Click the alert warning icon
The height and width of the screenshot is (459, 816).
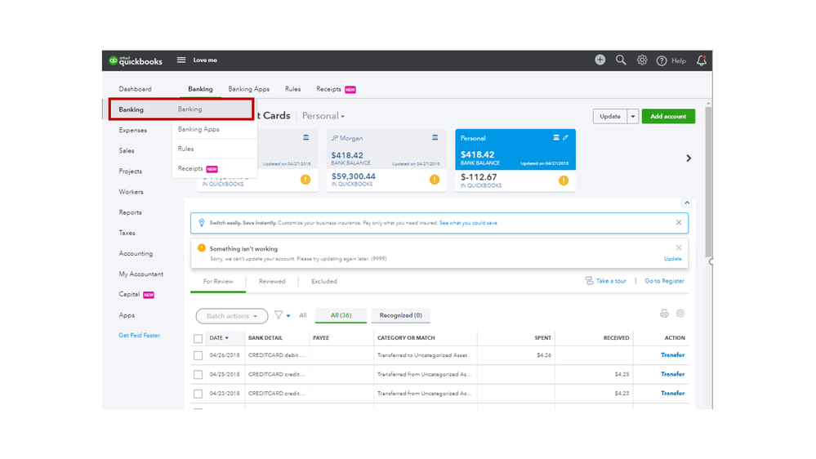pos(202,248)
